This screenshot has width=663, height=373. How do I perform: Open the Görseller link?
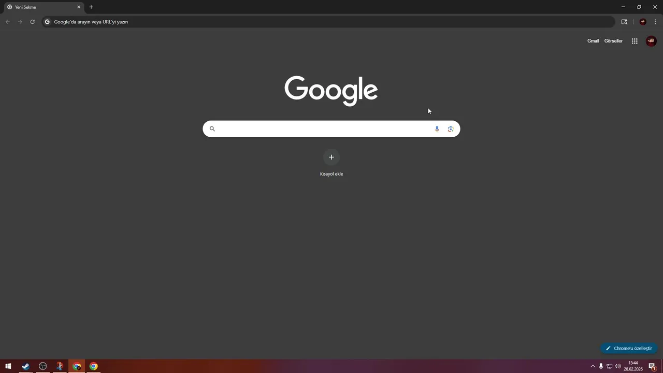tap(613, 41)
